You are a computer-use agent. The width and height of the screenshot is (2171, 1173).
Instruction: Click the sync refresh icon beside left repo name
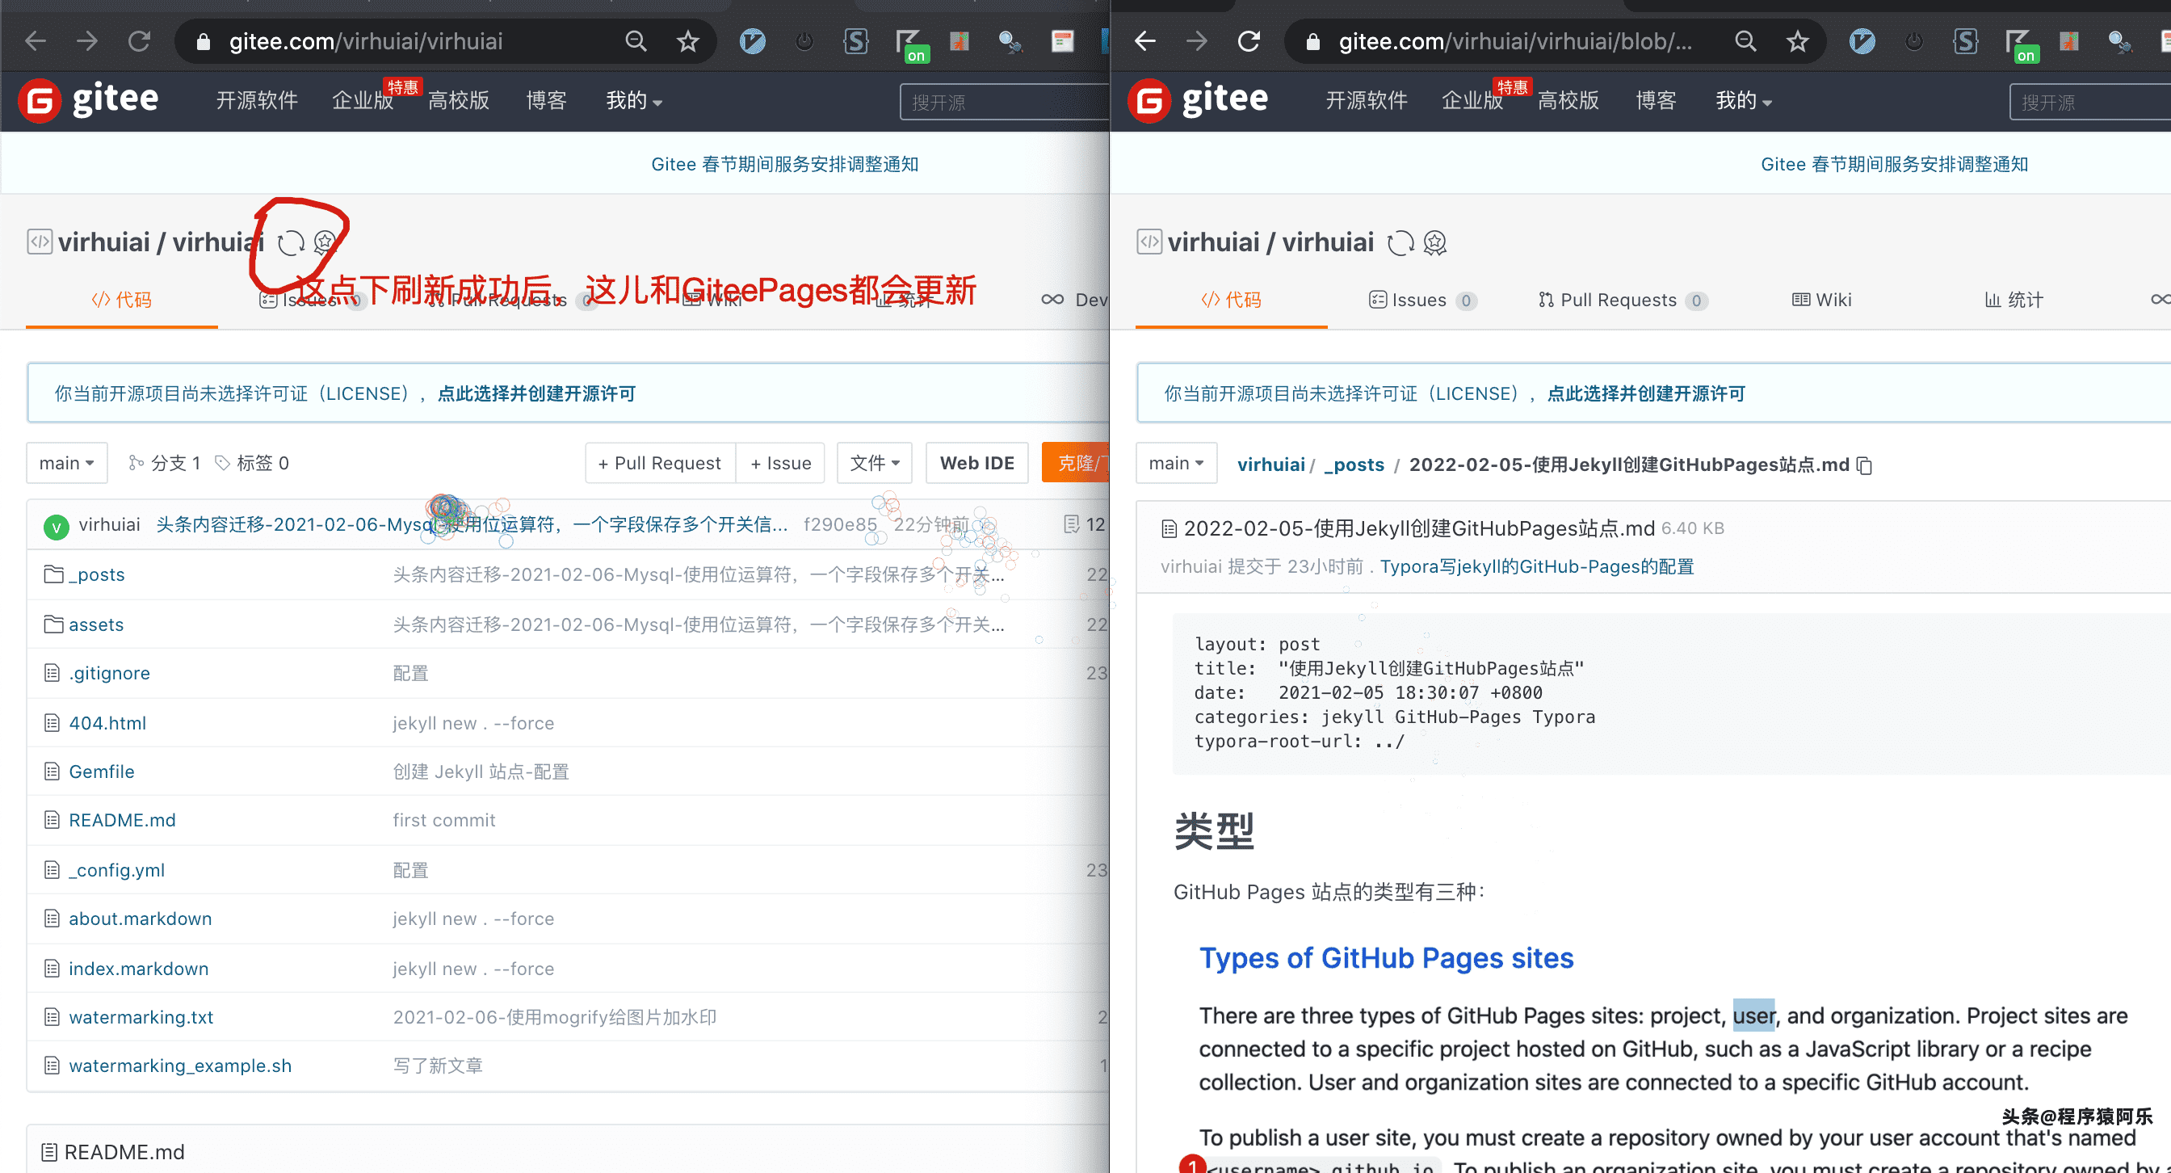click(292, 242)
